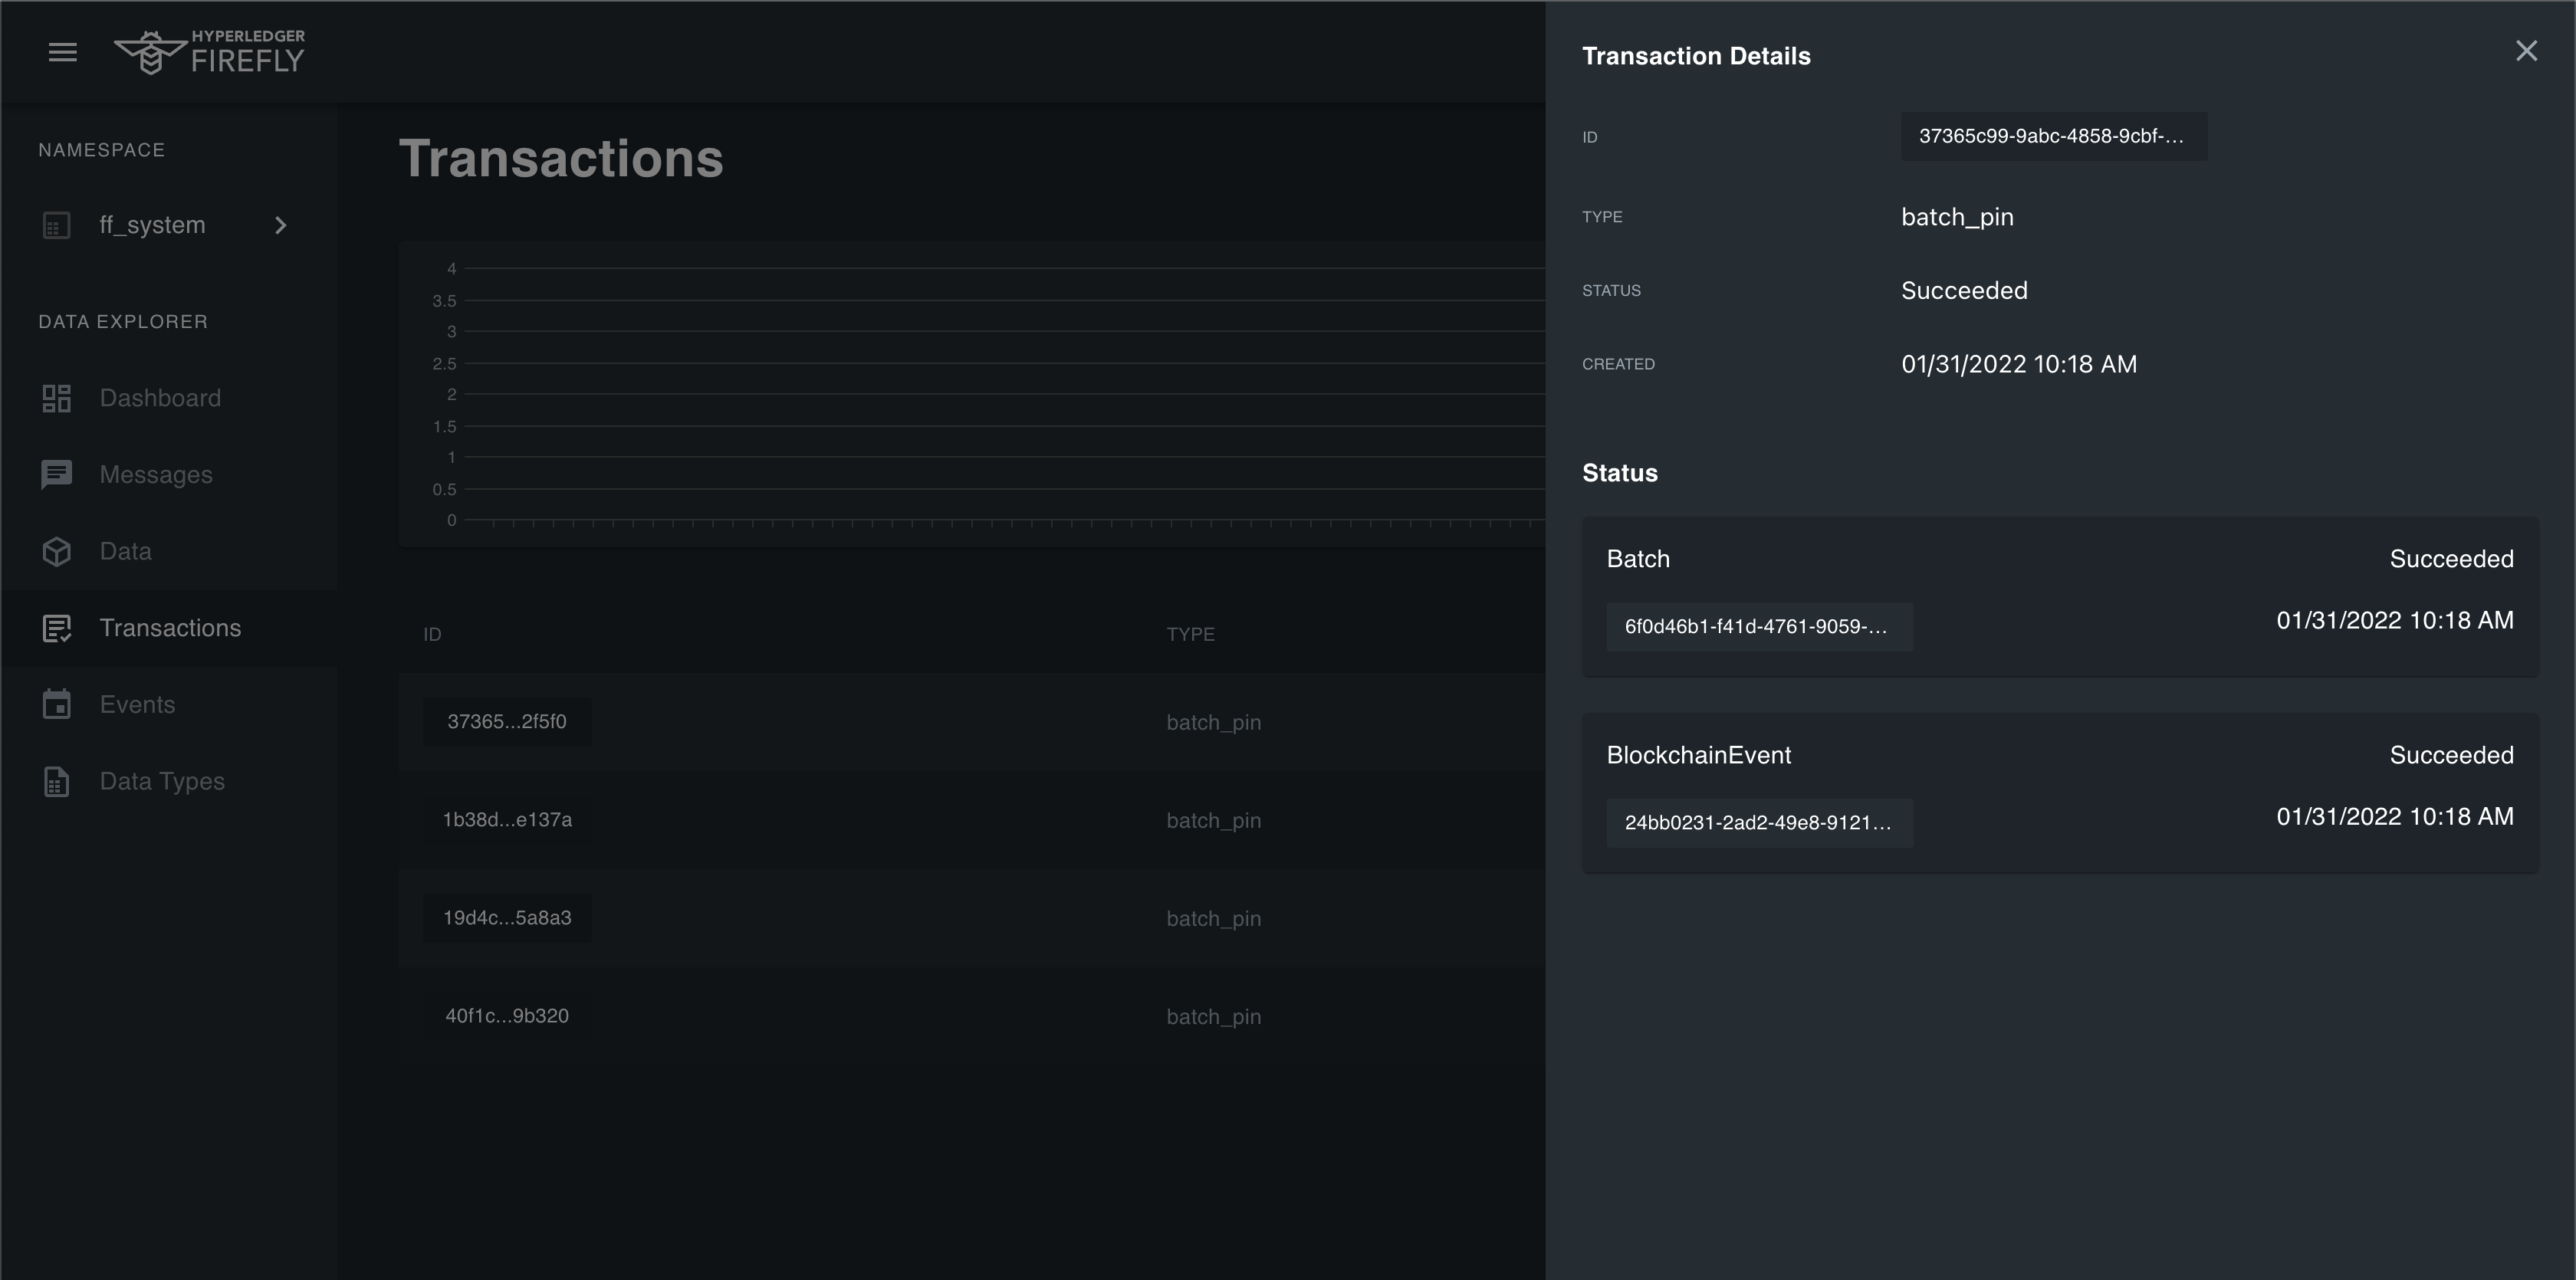The height and width of the screenshot is (1280, 2576).
Task: Open the hamburger navigation menu
Action: coord(62,52)
